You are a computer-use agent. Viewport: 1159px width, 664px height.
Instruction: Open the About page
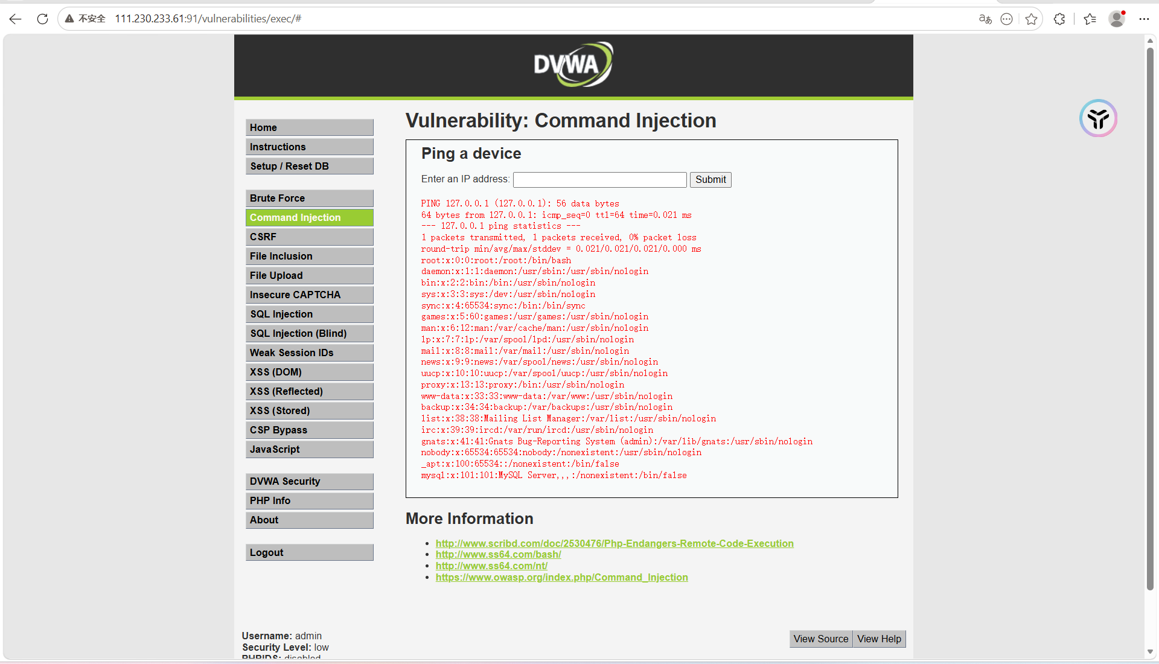click(310, 520)
